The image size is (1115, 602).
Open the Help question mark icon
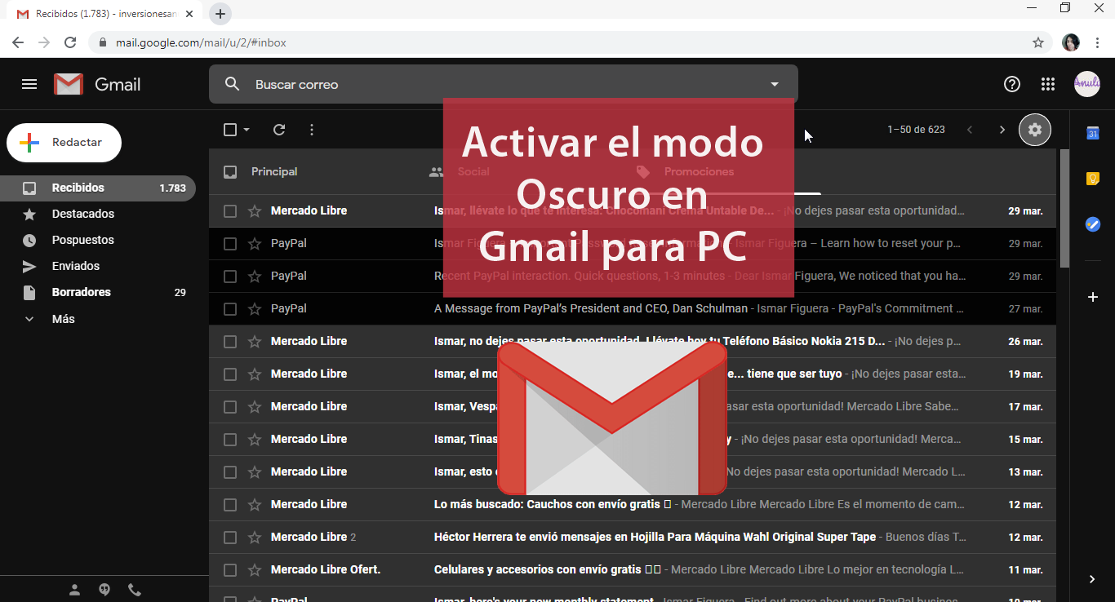[1012, 84]
